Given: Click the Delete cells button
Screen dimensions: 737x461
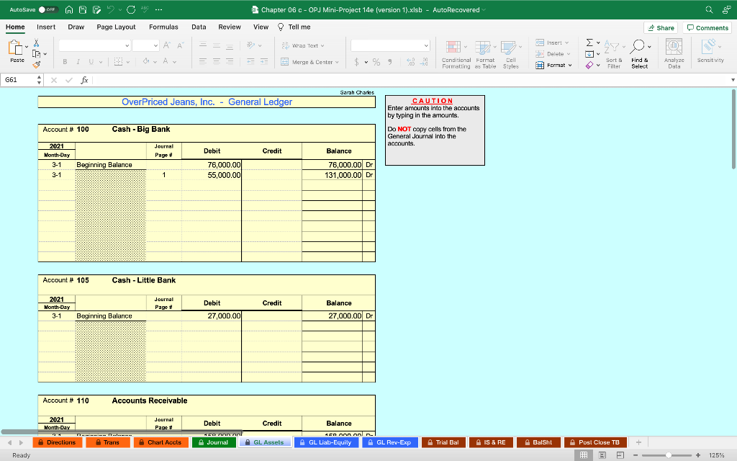Looking at the screenshot, I should click(553, 54).
